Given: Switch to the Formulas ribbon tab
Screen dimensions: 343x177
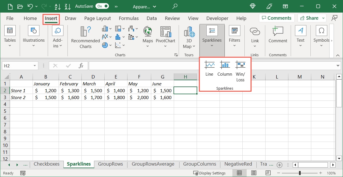Looking at the screenshot, I should [129, 18].
